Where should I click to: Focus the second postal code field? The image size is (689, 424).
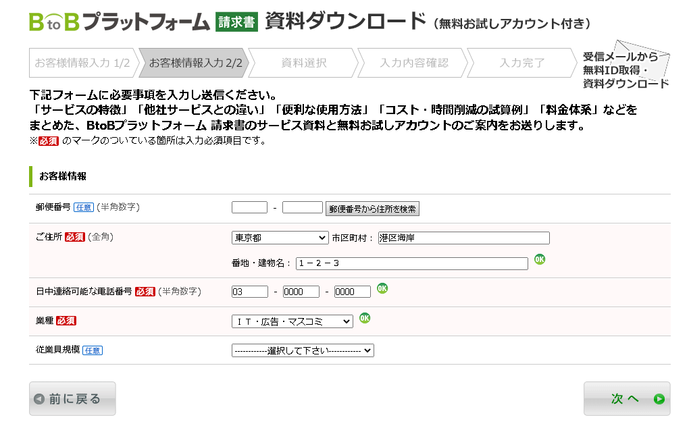[x=303, y=207]
